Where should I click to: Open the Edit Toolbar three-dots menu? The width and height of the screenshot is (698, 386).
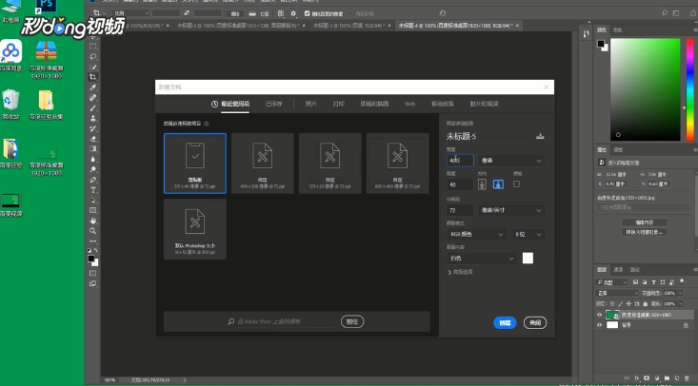93,241
